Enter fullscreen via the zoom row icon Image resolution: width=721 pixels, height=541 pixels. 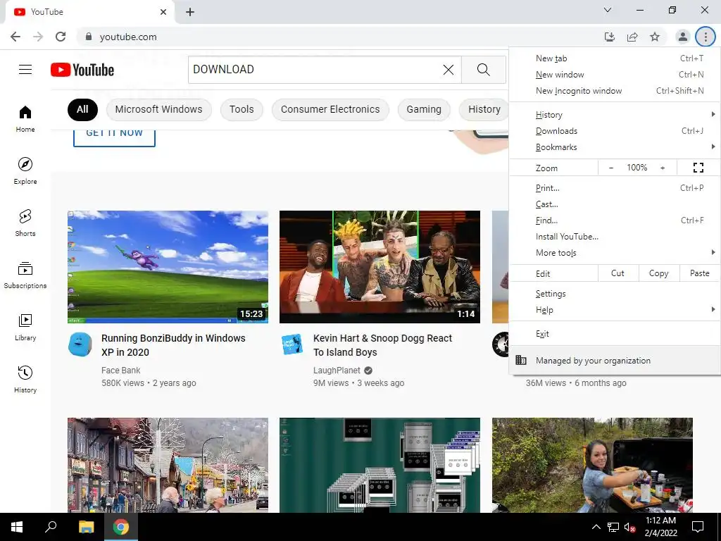(x=698, y=168)
